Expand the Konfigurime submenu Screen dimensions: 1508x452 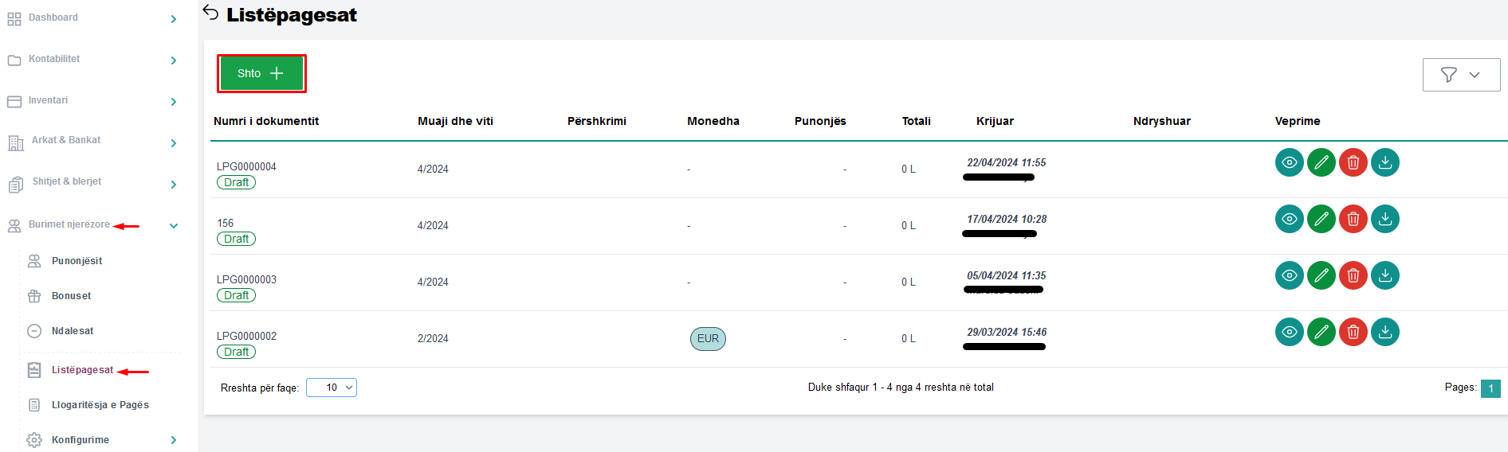click(173, 440)
